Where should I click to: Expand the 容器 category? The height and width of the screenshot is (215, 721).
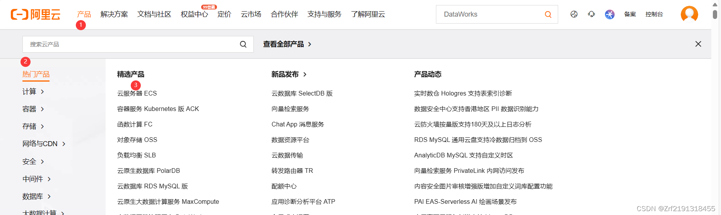(x=33, y=109)
